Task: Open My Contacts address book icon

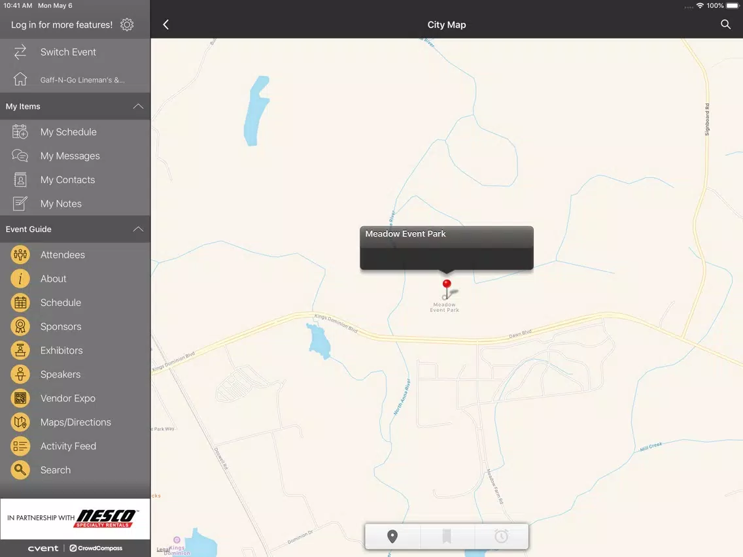Action: tap(20, 180)
